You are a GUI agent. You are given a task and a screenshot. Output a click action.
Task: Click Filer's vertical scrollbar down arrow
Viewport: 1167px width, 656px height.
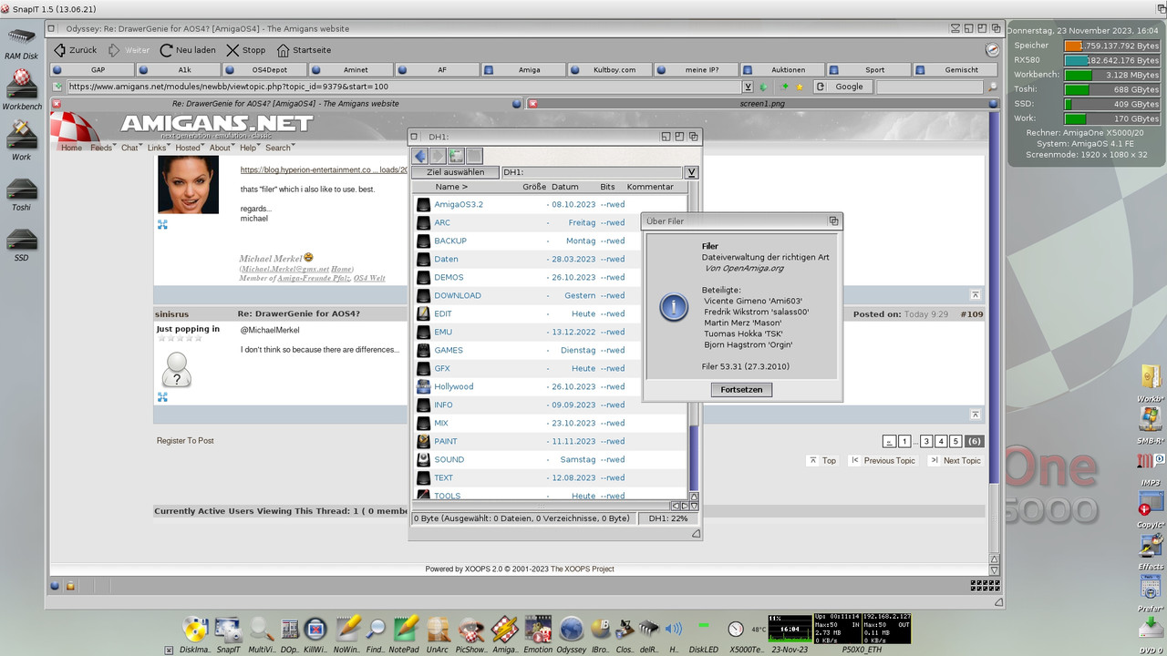coord(694,506)
